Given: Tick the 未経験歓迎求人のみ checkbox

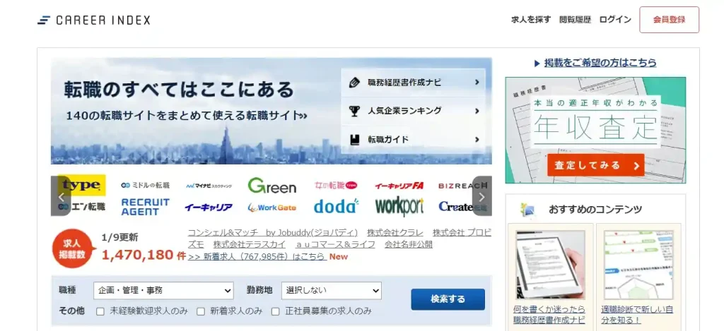Looking at the screenshot, I should (100, 311).
